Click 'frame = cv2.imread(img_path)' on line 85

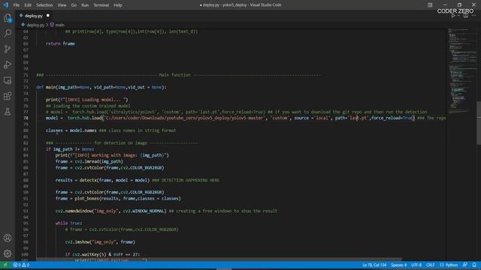89,161
